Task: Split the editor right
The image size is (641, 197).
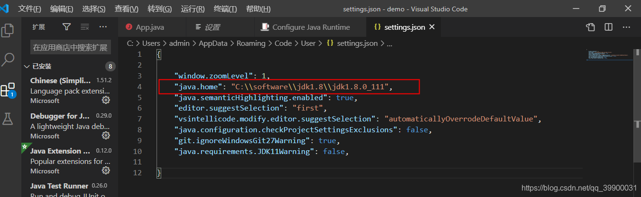Action: 609,27
